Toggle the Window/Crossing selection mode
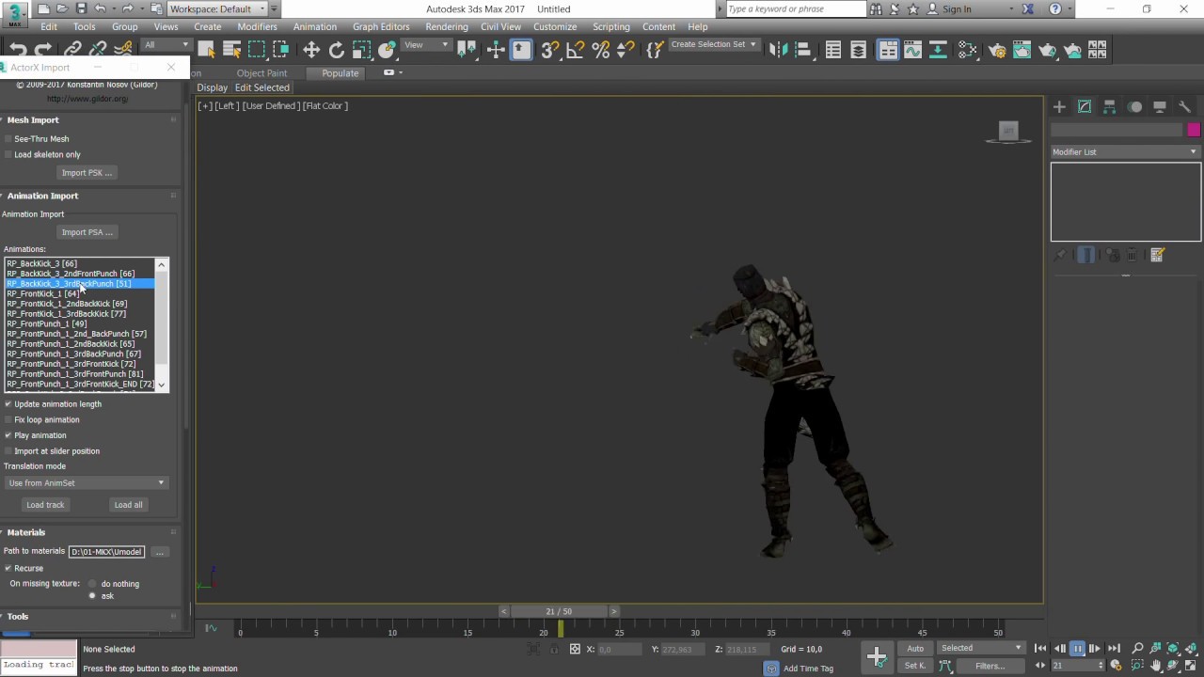 (281, 50)
